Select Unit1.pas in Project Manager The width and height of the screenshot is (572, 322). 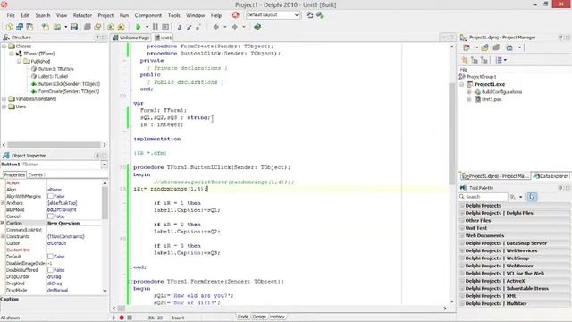[x=492, y=99]
